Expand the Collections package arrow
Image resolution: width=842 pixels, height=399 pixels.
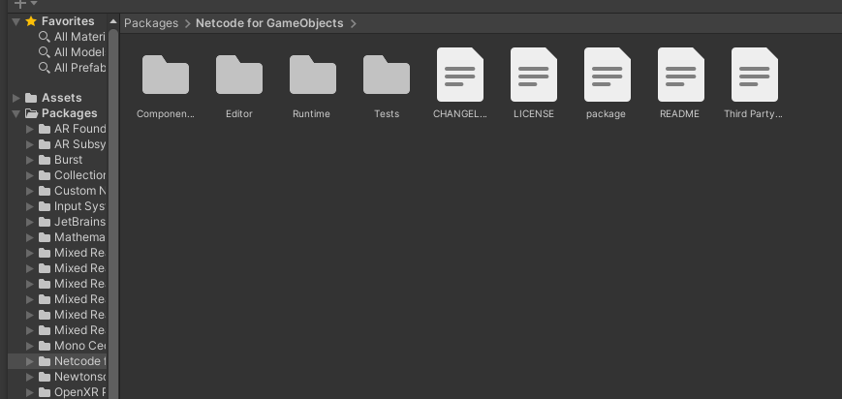(29, 175)
